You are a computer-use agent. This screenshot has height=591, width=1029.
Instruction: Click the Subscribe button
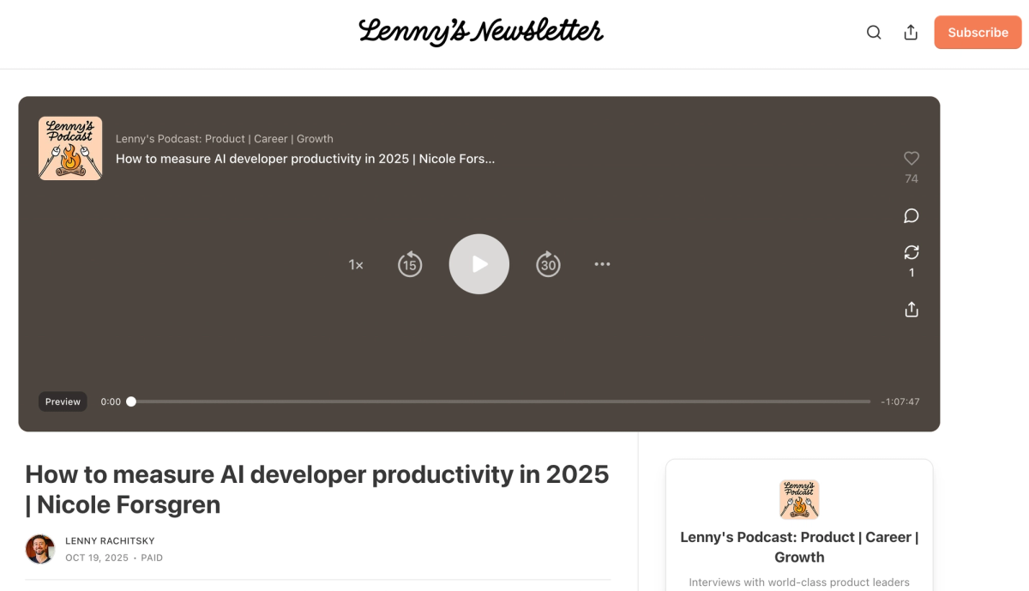[978, 32]
